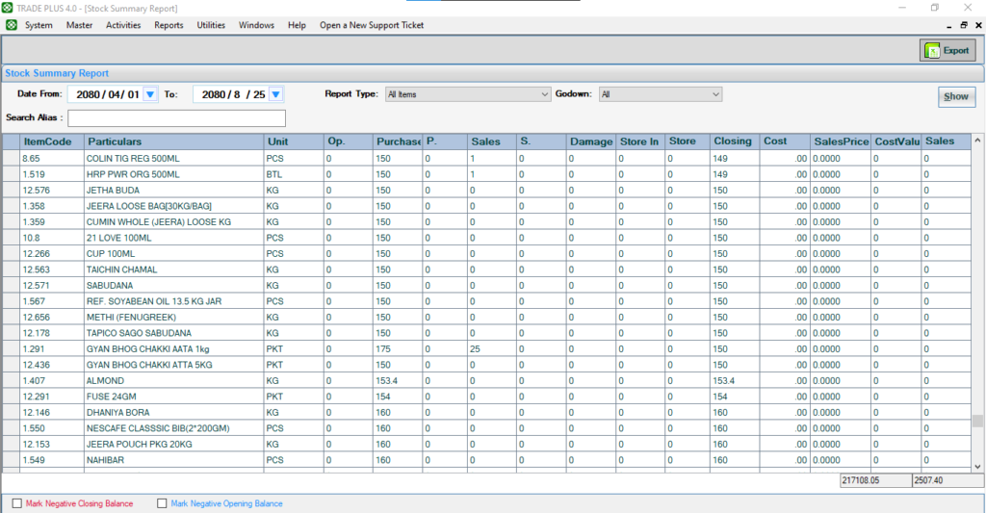Open the Utilities menu

coord(211,25)
